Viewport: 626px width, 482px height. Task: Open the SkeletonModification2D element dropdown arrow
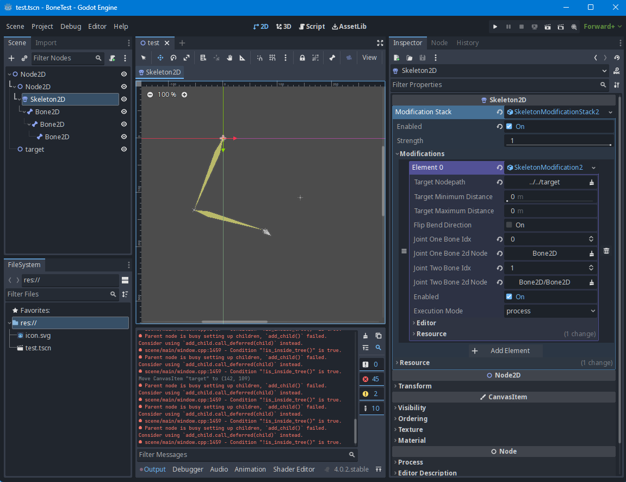click(594, 168)
